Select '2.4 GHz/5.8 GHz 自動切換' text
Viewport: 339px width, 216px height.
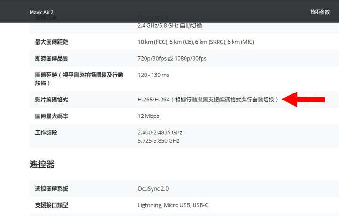pos(169,26)
